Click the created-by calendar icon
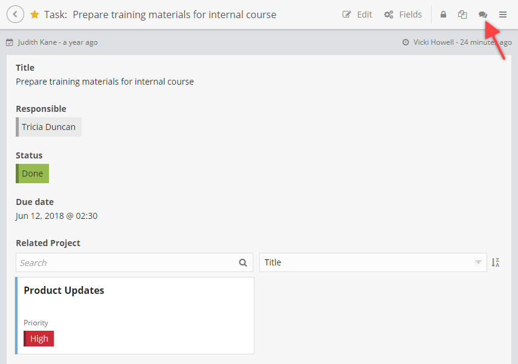This screenshot has height=364, width=518. pyautogui.click(x=10, y=42)
